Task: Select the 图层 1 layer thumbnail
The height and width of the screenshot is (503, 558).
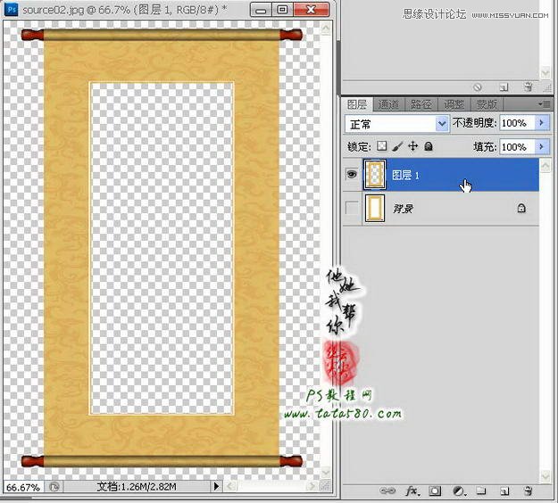Action: pyautogui.click(x=375, y=174)
